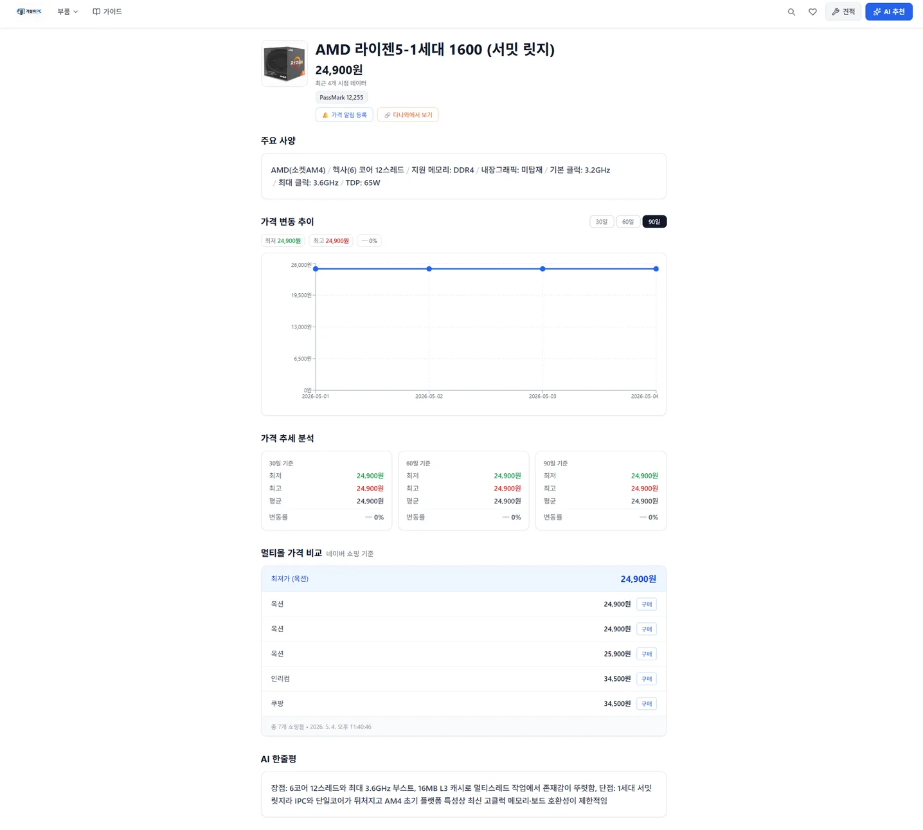Click the 2026-05-02 data point on chart
This screenshot has height=830, width=923.
point(429,269)
